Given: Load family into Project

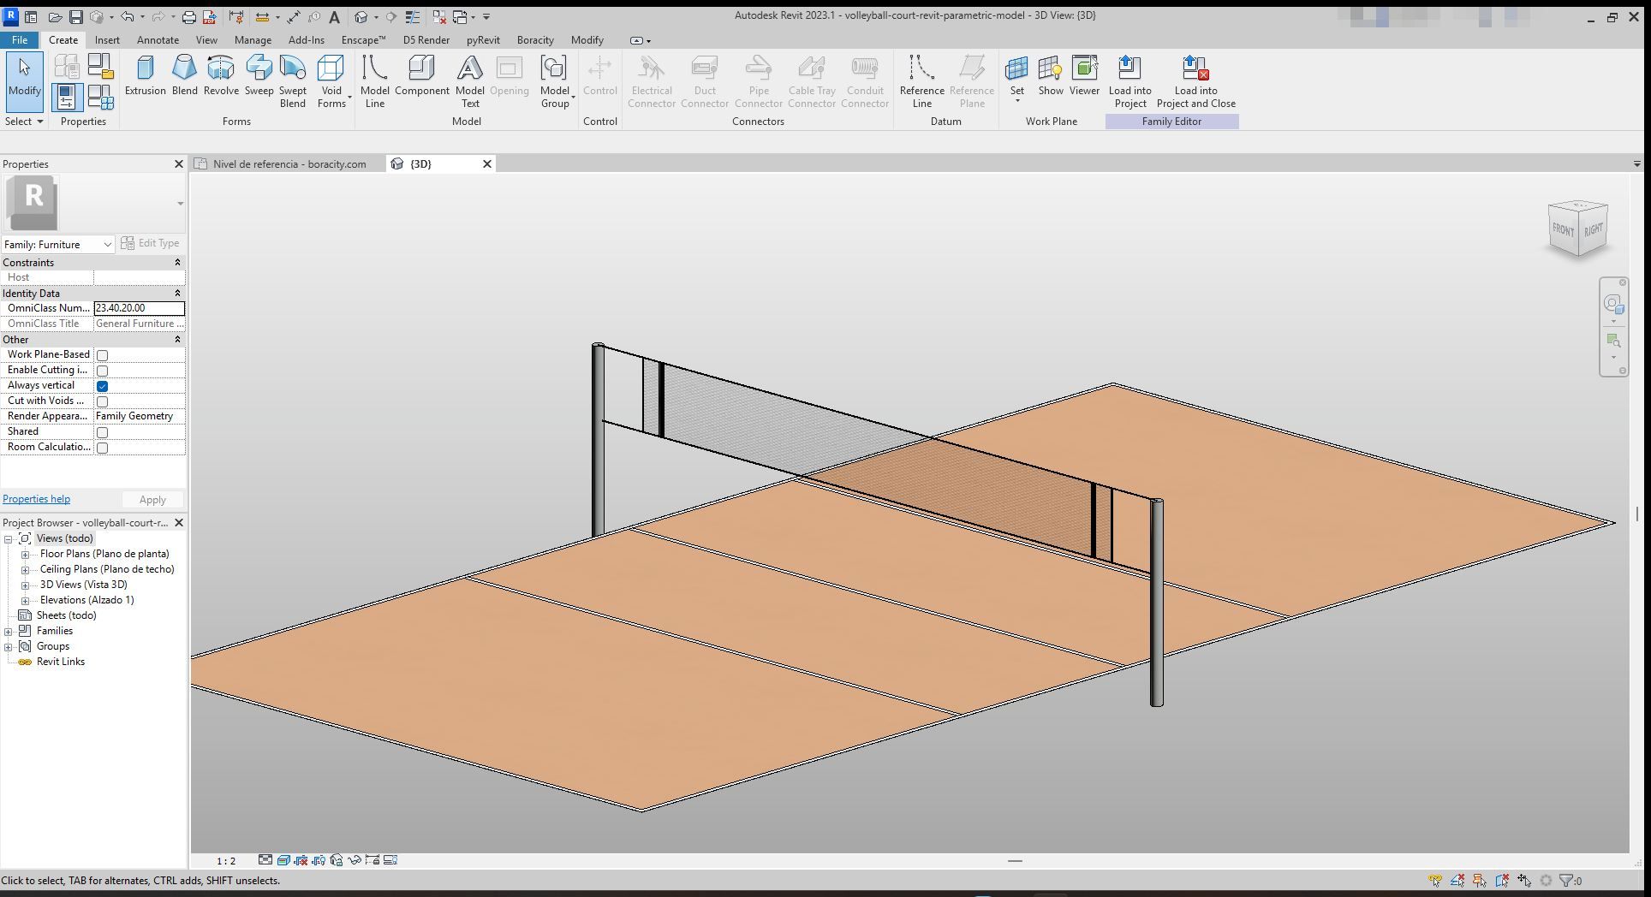Looking at the screenshot, I should pyautogui.click(x=1129, y=82).
